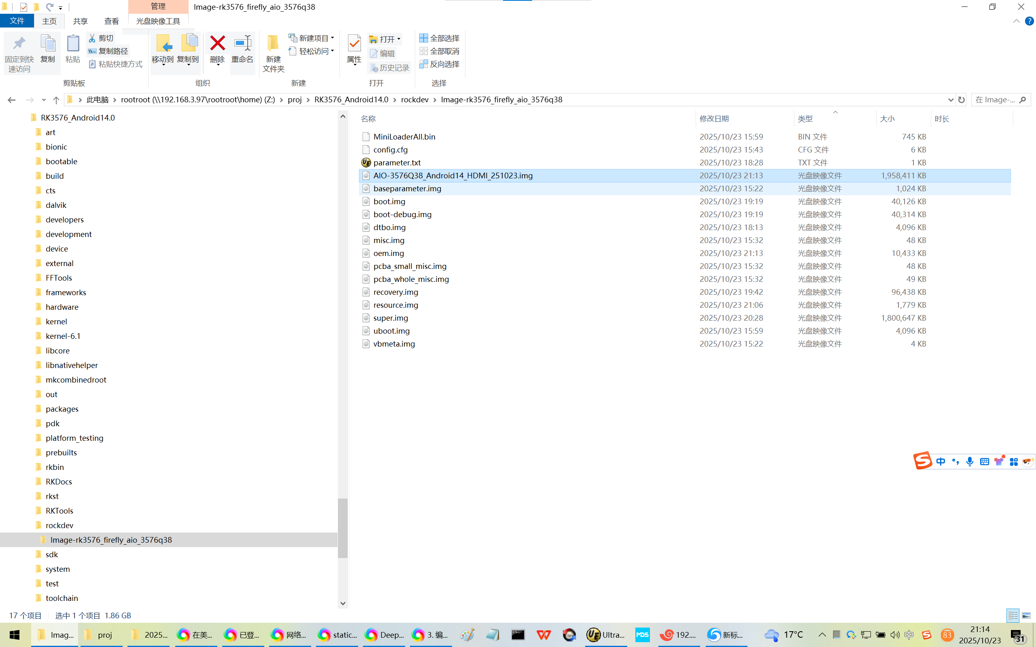This screenshot has width=1036, height=647.
Task: Click the red Delete icon in ribbon
Action: (217, 43)
